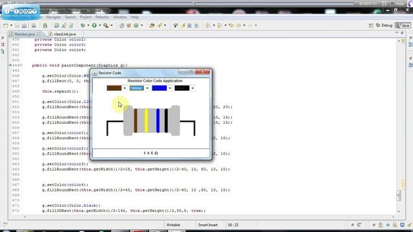Click the New file toolbar icon
The width and height of the screenshot is (413, 232).
point(6,26)
